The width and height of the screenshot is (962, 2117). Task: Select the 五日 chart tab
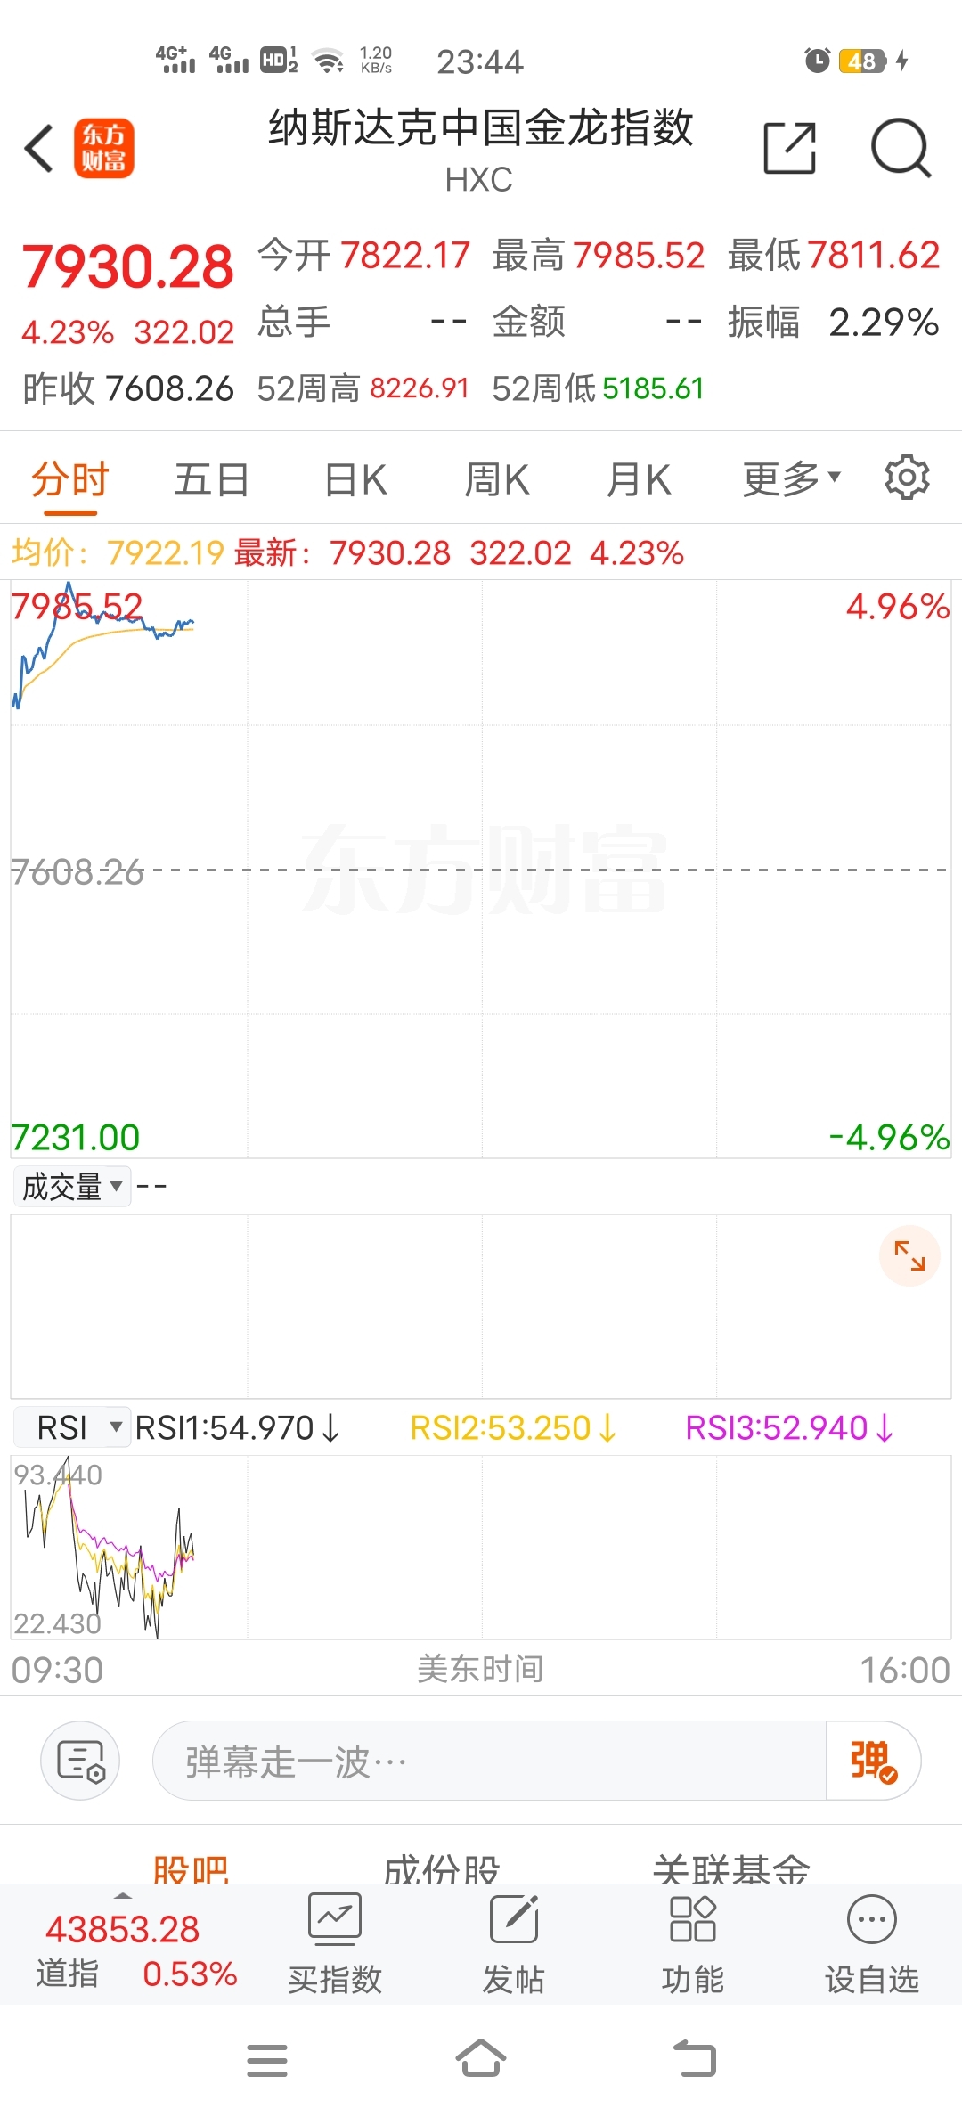point(212,479)
